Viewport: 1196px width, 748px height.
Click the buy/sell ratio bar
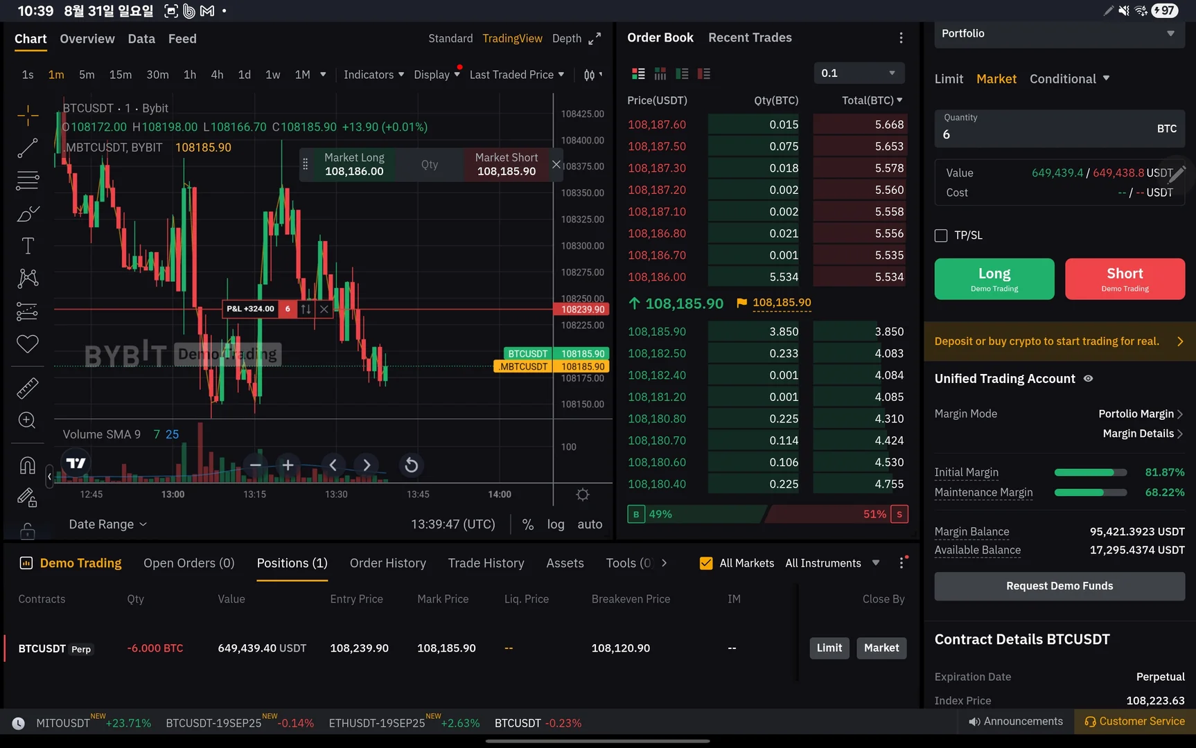click(x=768, y=514)
